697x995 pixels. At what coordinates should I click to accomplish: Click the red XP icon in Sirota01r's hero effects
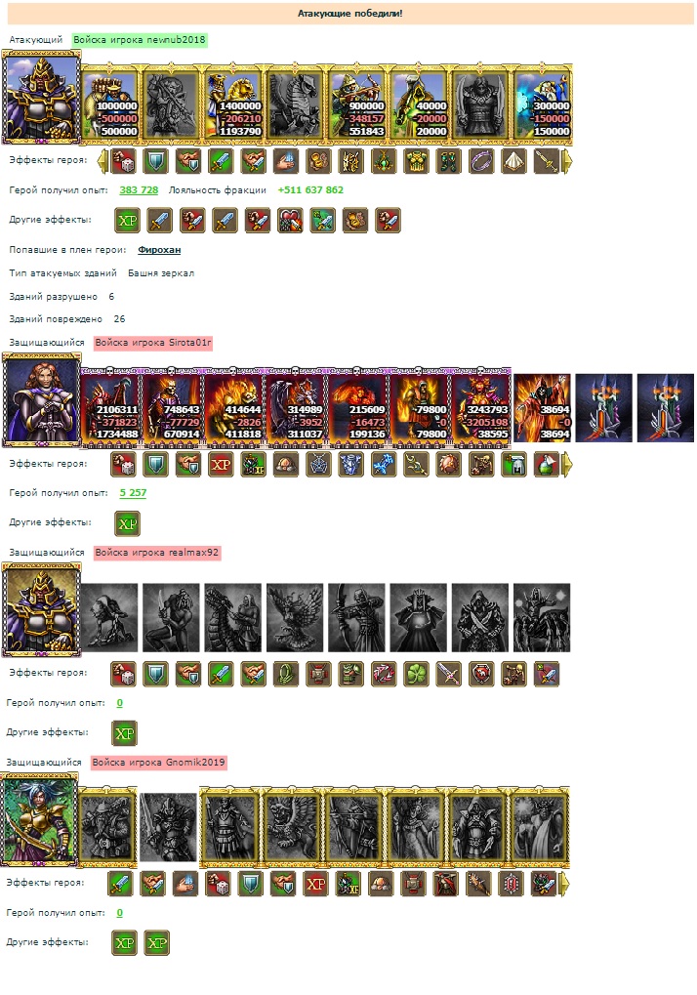click(221, 465)
